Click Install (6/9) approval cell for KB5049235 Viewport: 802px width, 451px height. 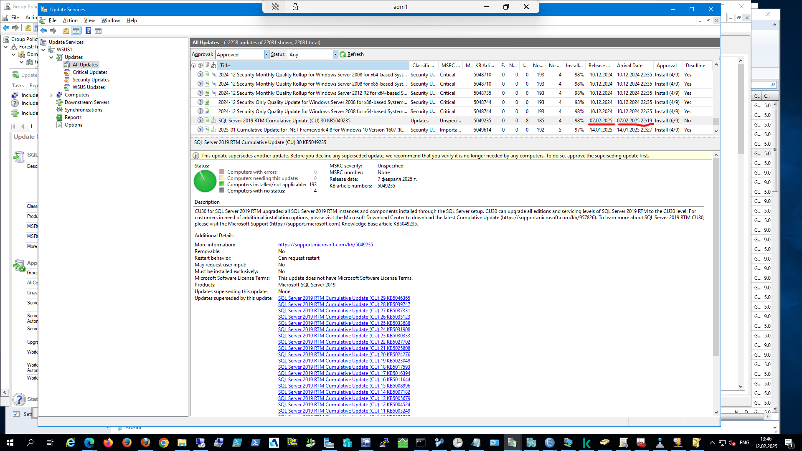click(667, 121)
